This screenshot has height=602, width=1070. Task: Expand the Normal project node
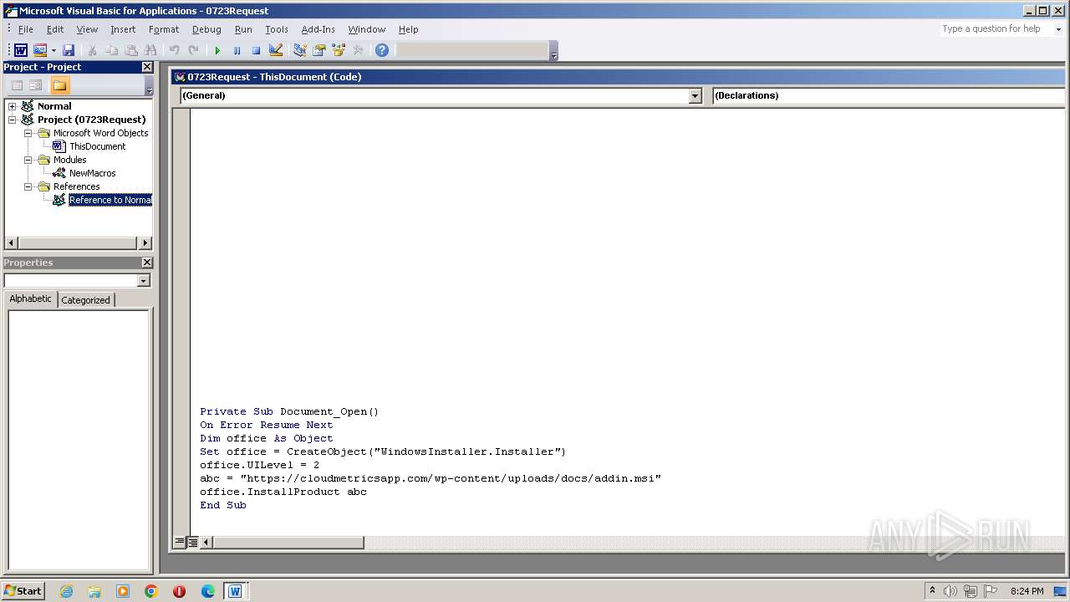pos(12,106)
